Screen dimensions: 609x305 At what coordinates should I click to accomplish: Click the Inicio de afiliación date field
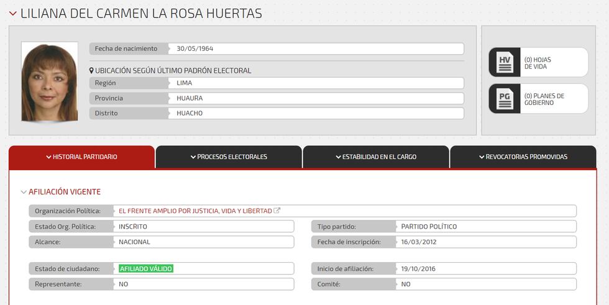(486, 269)
